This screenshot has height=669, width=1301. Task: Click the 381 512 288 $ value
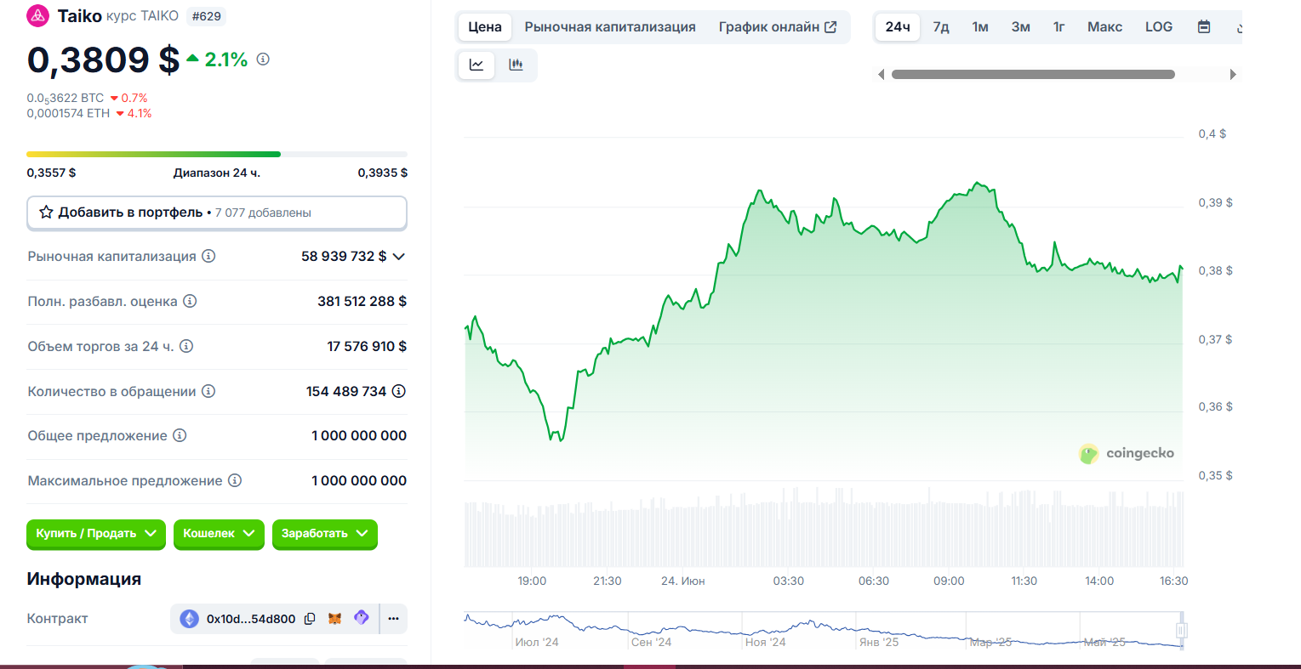pos(362,301)
